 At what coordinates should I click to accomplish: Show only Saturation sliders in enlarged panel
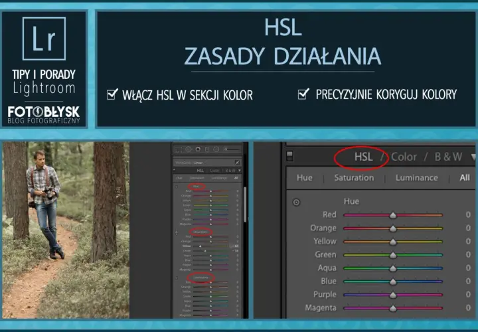coord(354,177)
